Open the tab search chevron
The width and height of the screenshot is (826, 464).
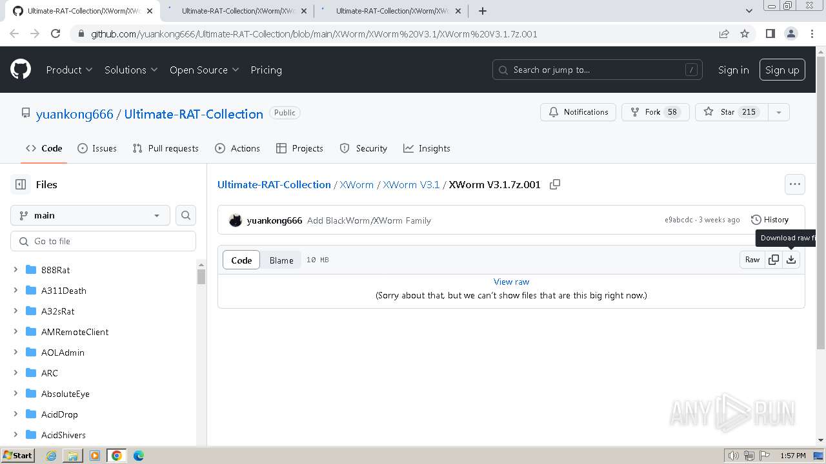point(749,11)
